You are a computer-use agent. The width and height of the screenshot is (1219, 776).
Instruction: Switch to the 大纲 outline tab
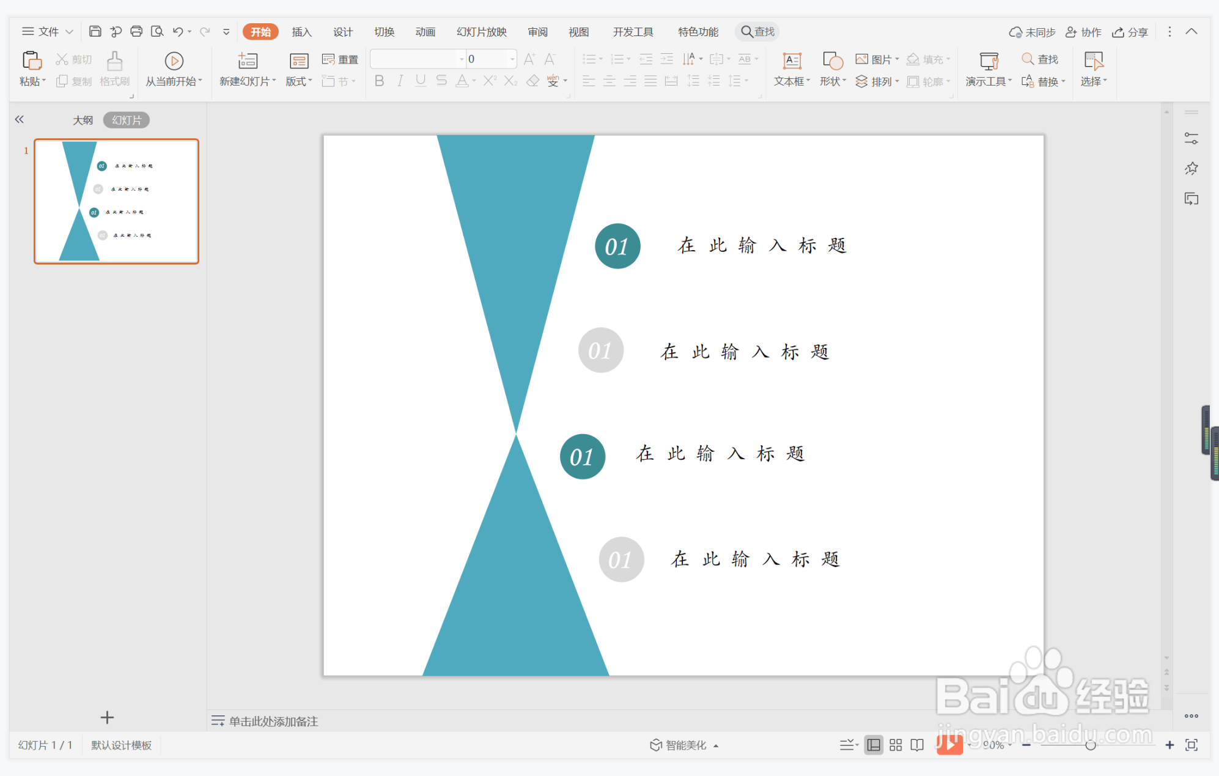pyautogui.click(x=83, y=120)
